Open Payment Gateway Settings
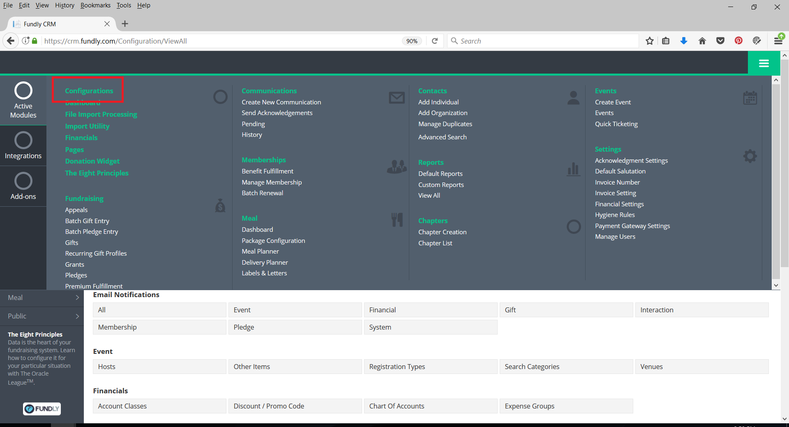This screenshot has height=427, width=789. (x=632, y=226)
